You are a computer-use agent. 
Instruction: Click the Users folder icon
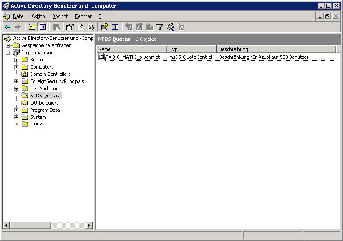click(25, 124)
